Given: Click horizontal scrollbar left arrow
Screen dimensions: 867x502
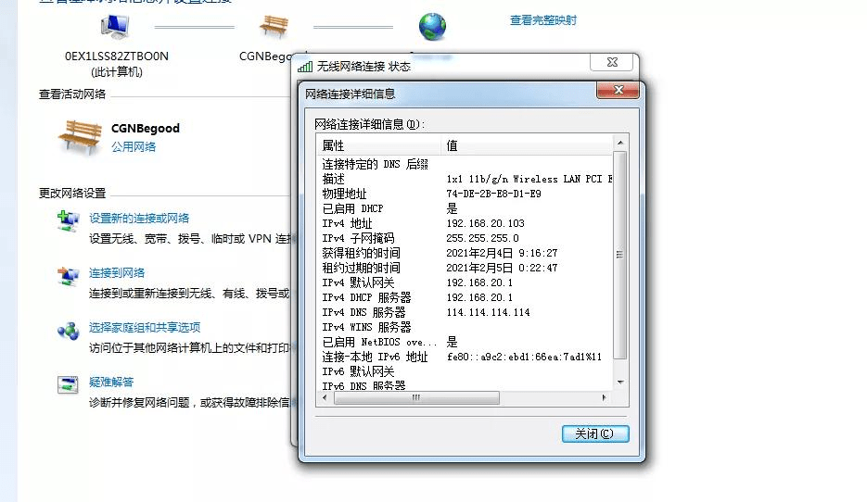Looking at the screenshot, I should coord(325,397).
